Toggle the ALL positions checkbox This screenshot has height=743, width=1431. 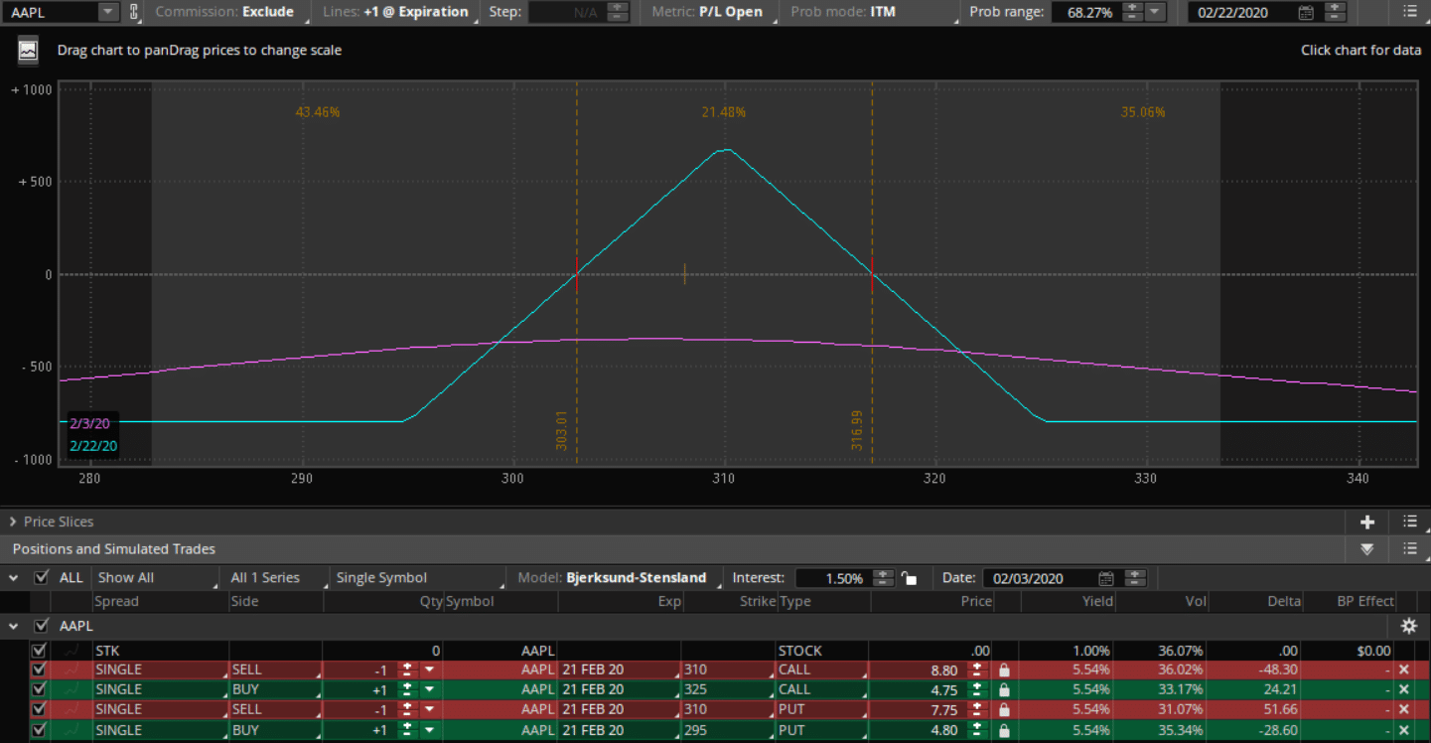tap(42, 577)
